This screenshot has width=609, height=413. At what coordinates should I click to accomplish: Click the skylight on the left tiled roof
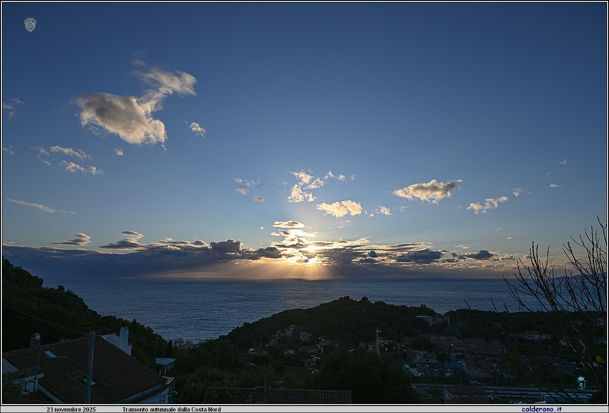click(50, 354)
